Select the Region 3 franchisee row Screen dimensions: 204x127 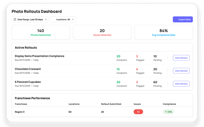click(x=102, y=112)
